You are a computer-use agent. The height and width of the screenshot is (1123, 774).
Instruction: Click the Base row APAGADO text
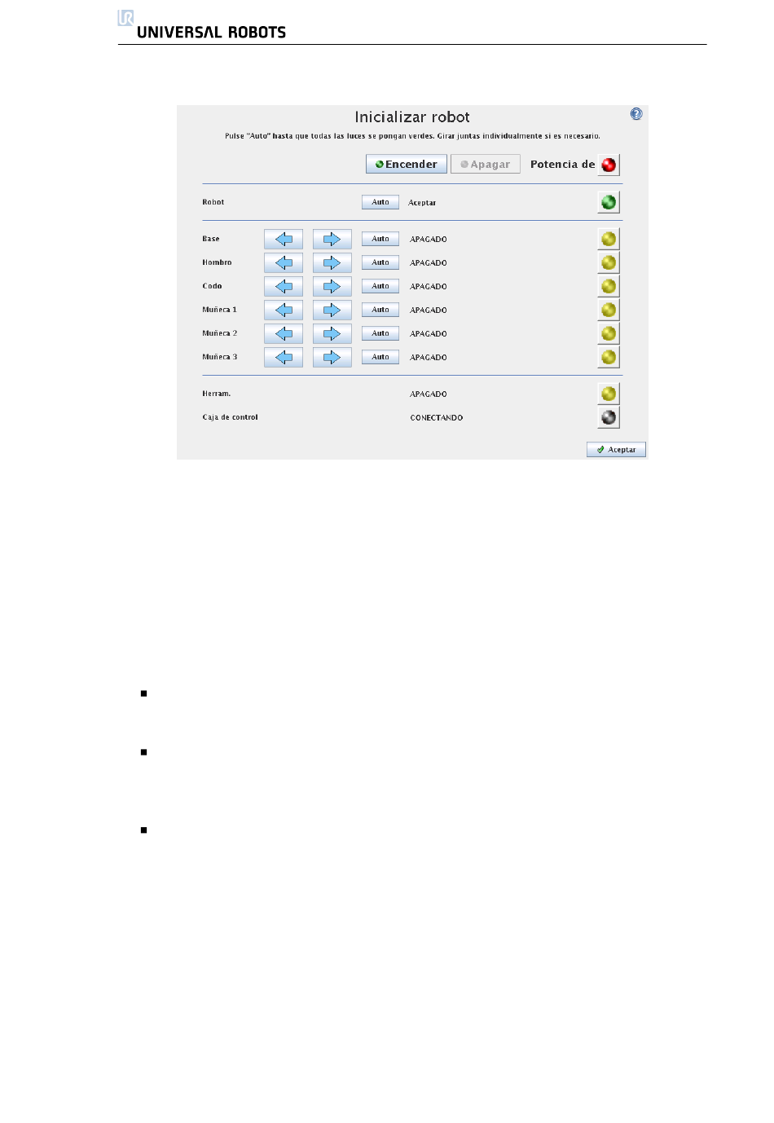tap(429, 240)
